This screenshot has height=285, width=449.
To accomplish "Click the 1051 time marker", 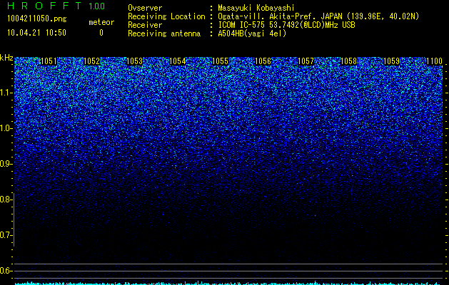I will (49, 61).
